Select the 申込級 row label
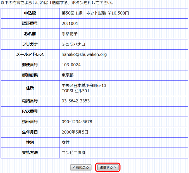Screen dimensions: 189x173 [30, 13]
